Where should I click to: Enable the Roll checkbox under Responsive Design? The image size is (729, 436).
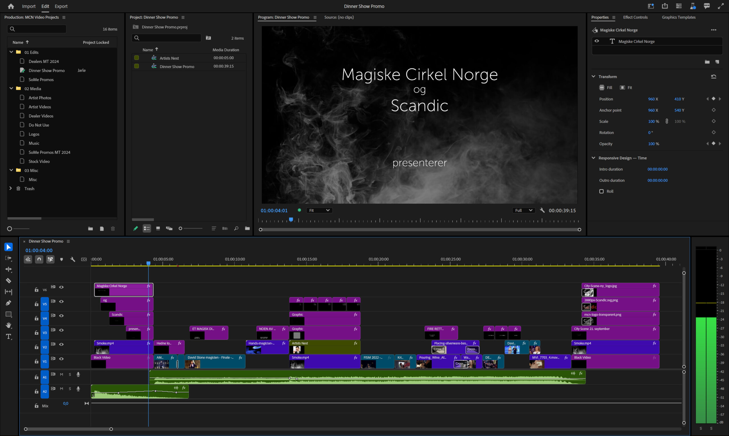[602, 191]
